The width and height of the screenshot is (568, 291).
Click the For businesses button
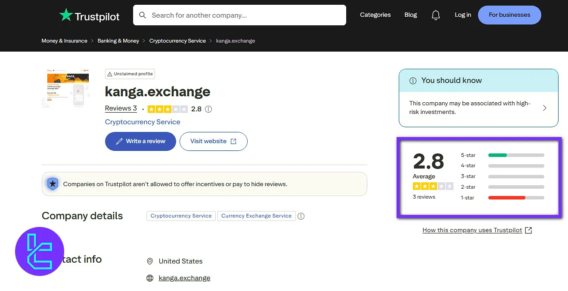click(x=509, y=15)
